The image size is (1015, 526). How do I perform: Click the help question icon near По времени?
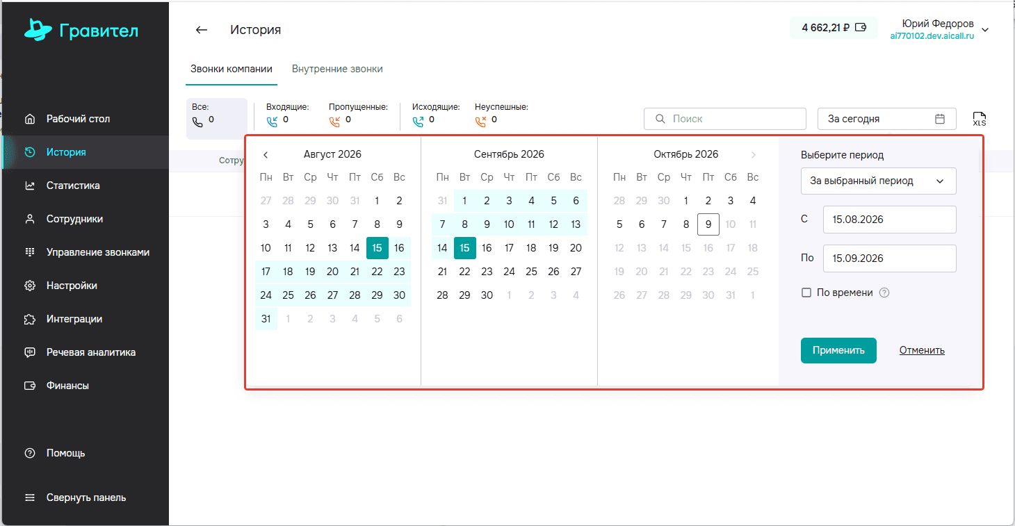tap(884, 293)
